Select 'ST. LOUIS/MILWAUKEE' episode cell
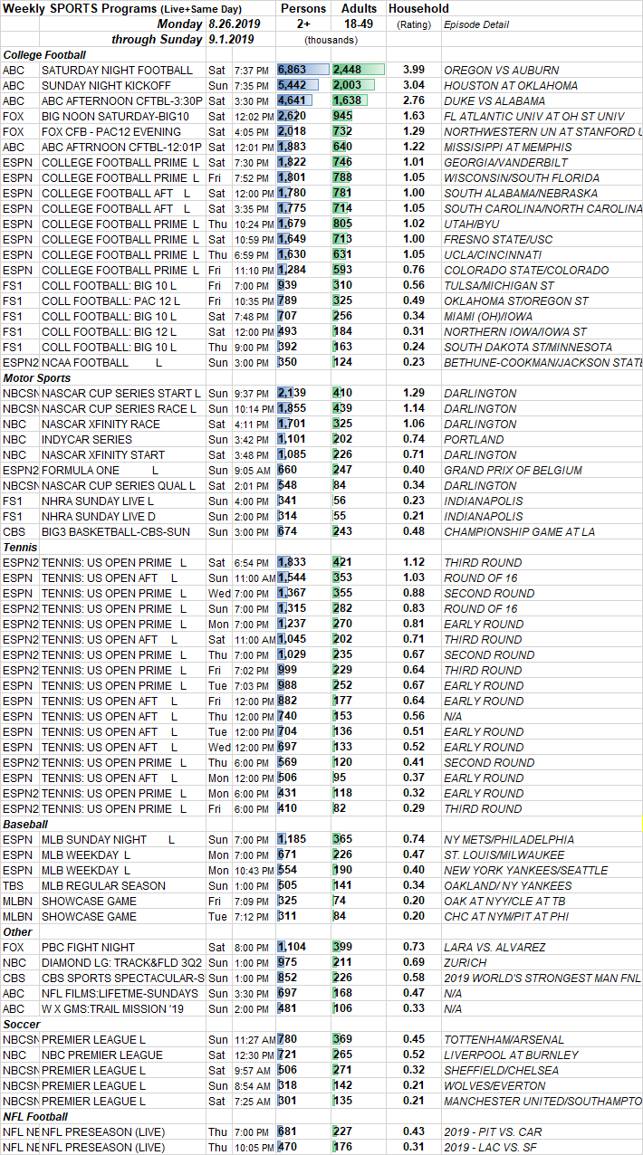This screenshot has height=1155, width=643. 504,854
